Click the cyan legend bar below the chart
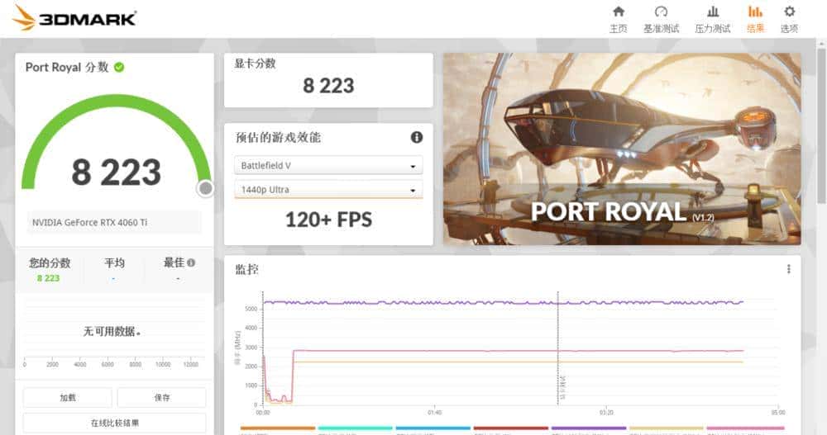Screen dimensions: 827x435 [355, 428]
